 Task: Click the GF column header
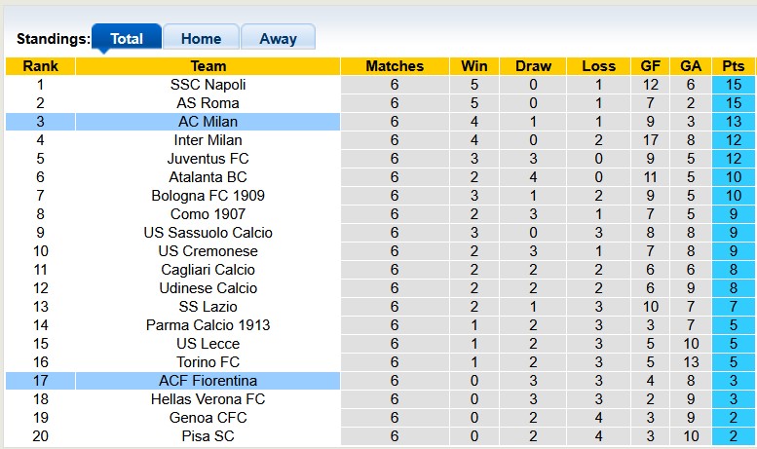tap(649, 66)
